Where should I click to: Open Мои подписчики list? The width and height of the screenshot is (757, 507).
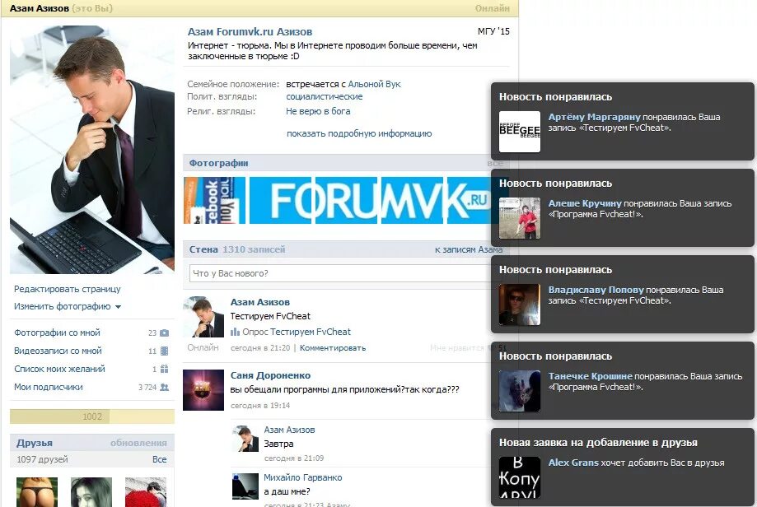[x=49, y=387]
